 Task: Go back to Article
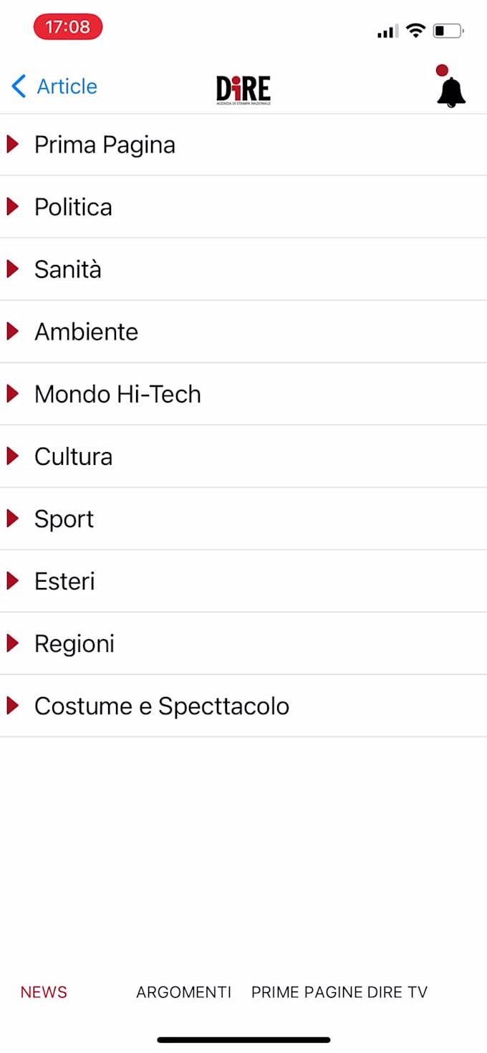(67, 87)
